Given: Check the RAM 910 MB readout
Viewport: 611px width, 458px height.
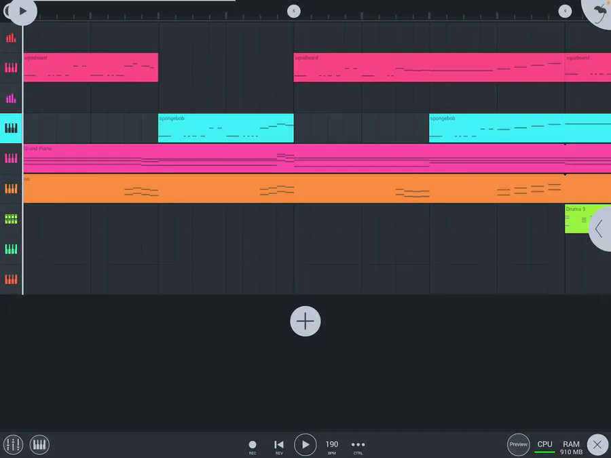Looking at the screenshot, I should pos(571,448).
